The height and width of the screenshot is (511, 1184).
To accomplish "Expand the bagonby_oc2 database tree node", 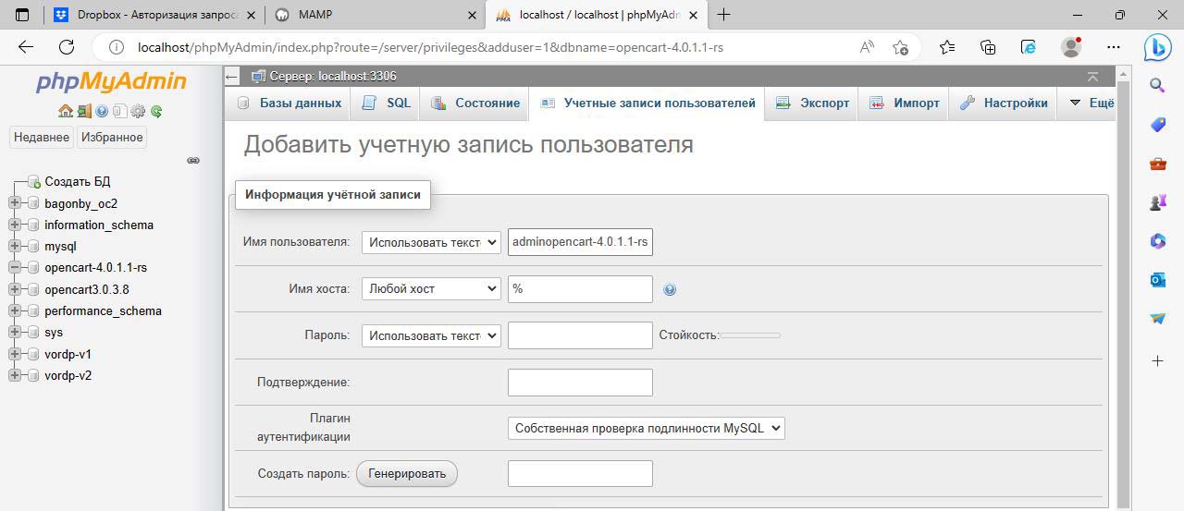I will pos(15,203).
